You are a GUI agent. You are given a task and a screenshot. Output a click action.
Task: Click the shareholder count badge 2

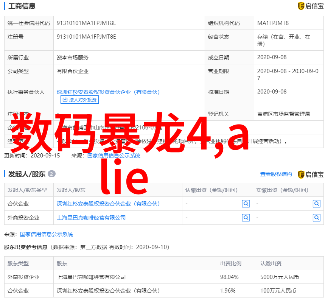point(51,174)
